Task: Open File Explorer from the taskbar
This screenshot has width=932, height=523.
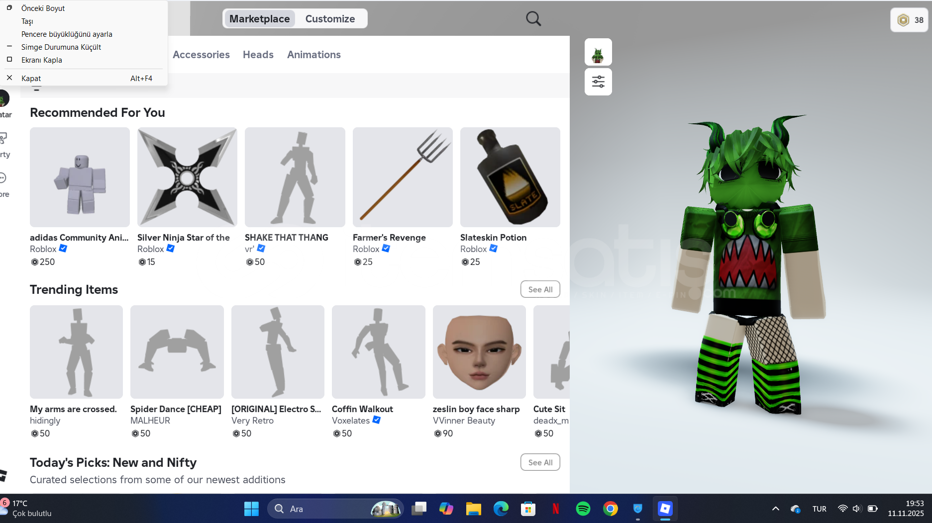Action: pyautogui.click(x=474, y=509)
